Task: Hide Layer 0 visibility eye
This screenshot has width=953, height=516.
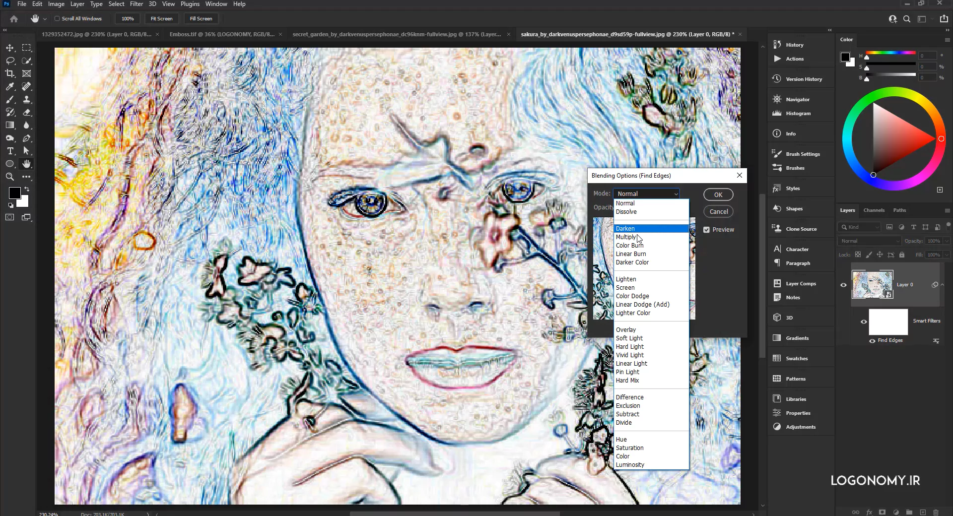Action: (843, 285)
